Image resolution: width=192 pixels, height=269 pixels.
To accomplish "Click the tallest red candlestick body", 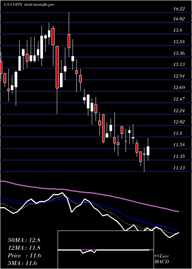I will [57, 67].
